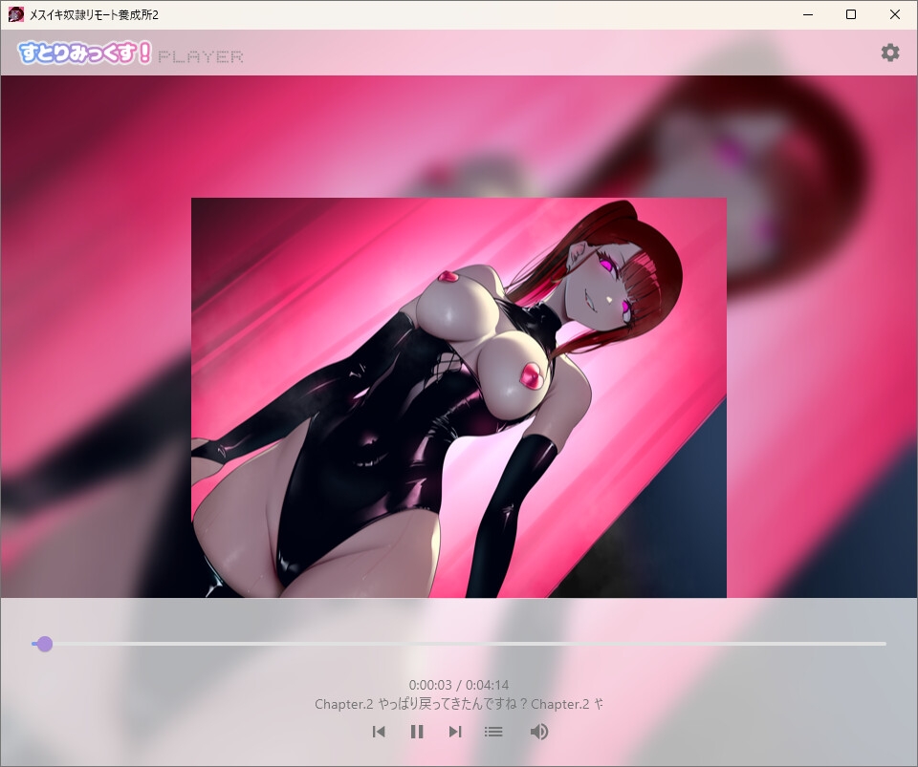Click the 0:00:03 / 0:04:14 time display

pyautogui.click(x=458, y=685)
